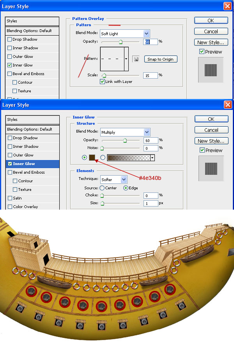
Task: Enable Outer Glow in the lower dialog
Action: pyautogui.click(x=9, y=155)
